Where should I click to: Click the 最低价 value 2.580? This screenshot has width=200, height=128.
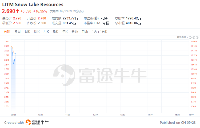pos(17,23)
